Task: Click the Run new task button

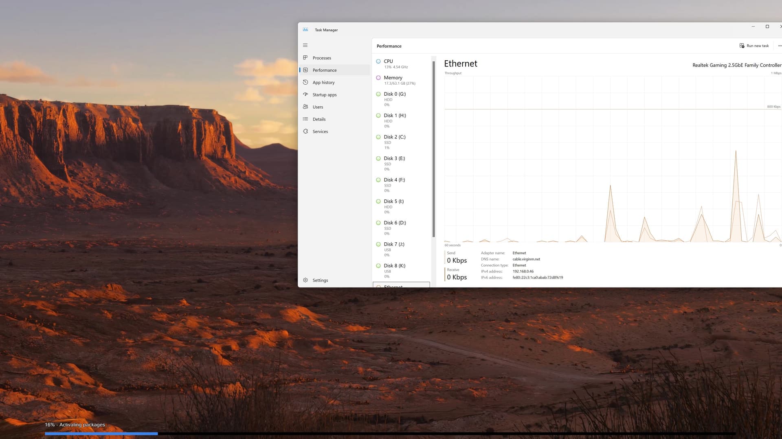Action: [754, 46]
